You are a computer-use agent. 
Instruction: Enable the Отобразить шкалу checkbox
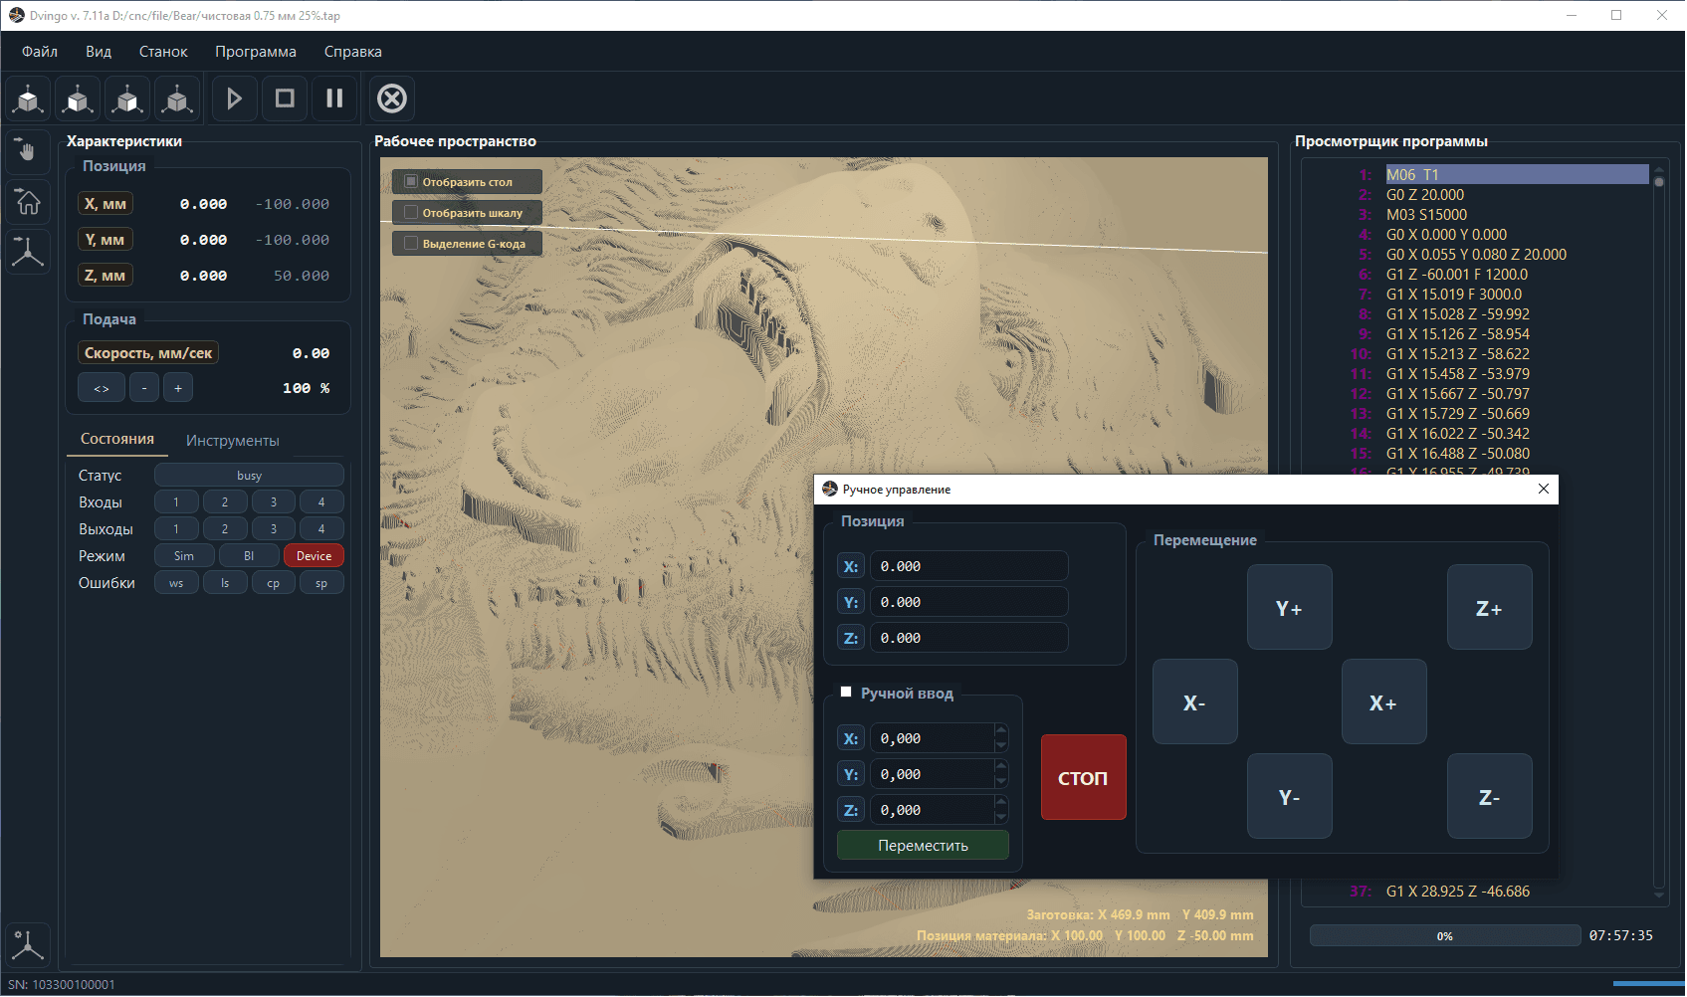411,213
